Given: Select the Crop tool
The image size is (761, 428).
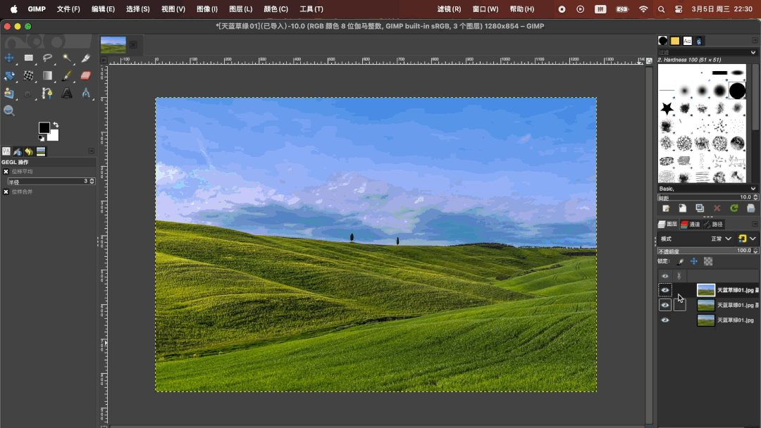Looking at the screenshot, I should (85, 58).
